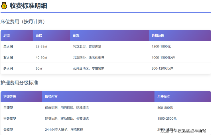The width and height of the screenshot is (211, 135).
Task: Click the 房型 column header
Action: coord(7,36)
